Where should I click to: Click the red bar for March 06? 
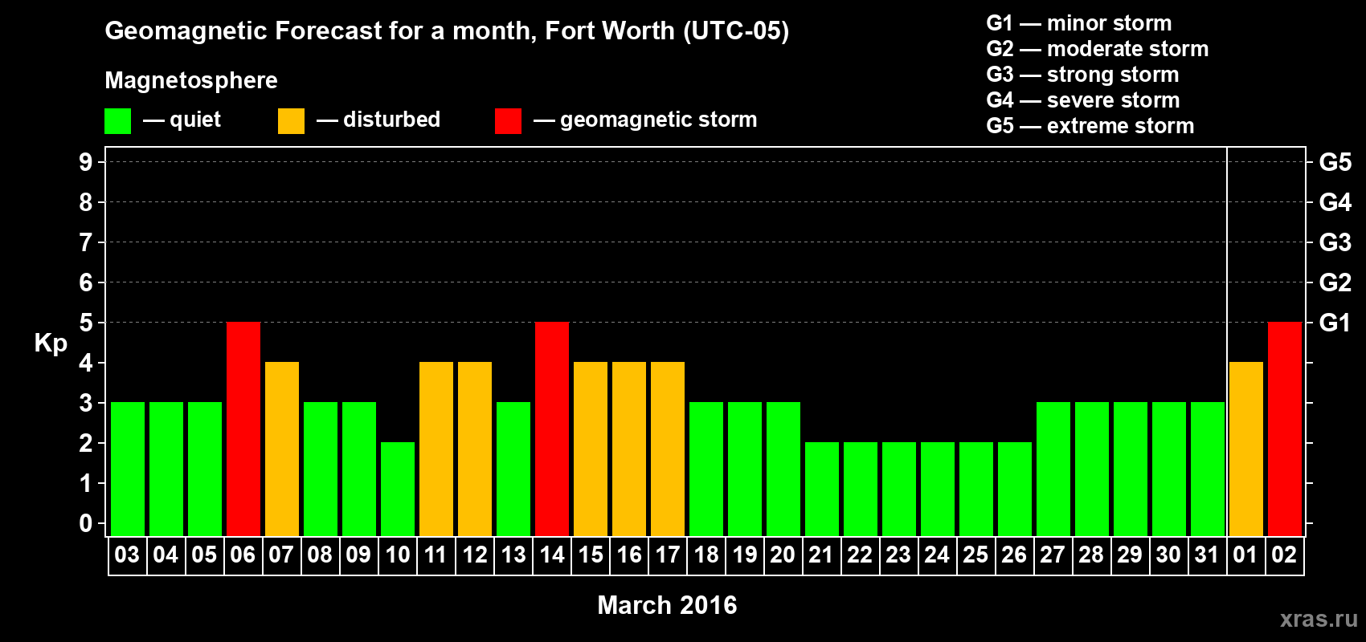pos(243,429)
